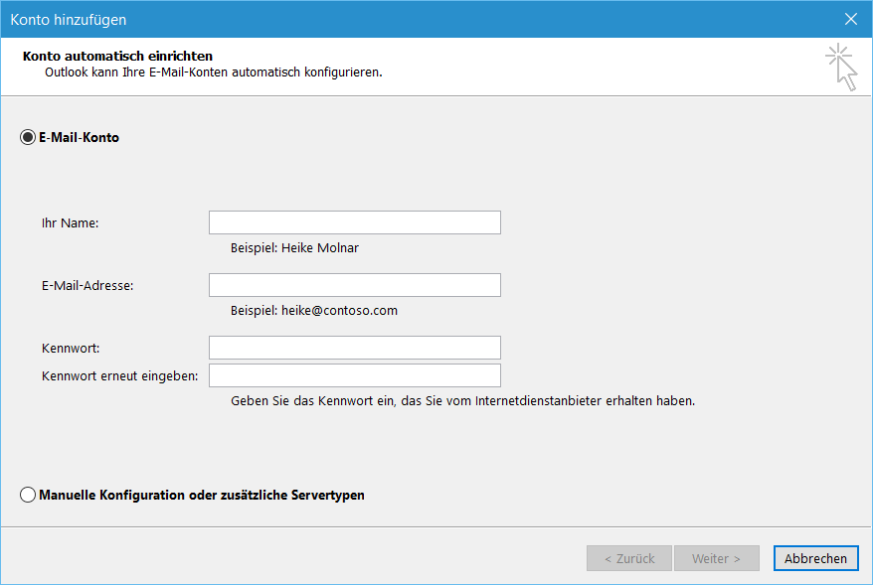Image resolution: width=873 pixels, height=585 pixels.
Task: Click the 'Outlook kann Ihre E-Mail-Konten' subtitle
Action: tap(213, 73)
